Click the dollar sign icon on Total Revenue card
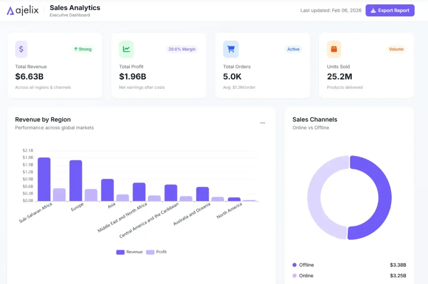Screen dimensions: 428x284 pos(21,49)
